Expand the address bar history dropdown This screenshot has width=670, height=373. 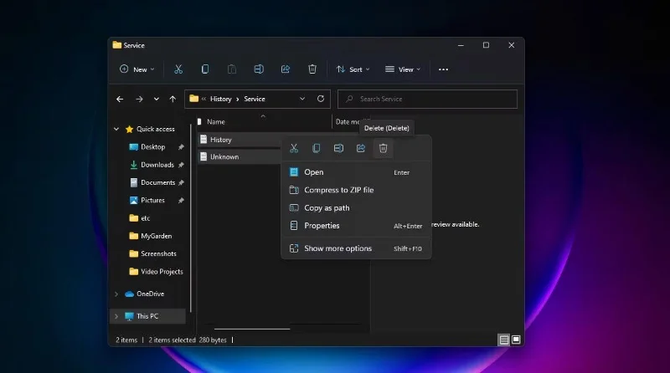coord(302,99)
